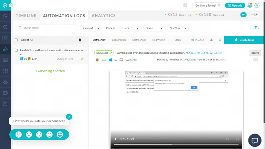Open the chat support widget
Image resolution: width=265 pixels, height=149 pixels.
tap(255, 140)
